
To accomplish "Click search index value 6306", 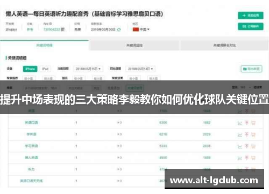I will (x=163, y=123).
